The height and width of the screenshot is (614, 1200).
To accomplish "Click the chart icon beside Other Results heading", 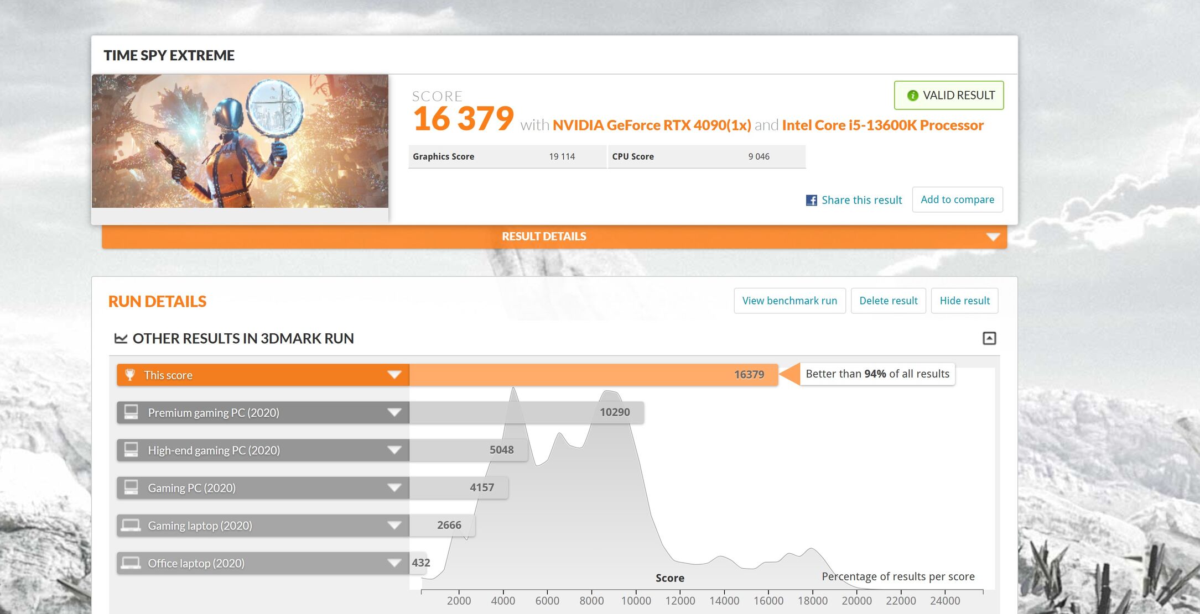I will 121,338.
